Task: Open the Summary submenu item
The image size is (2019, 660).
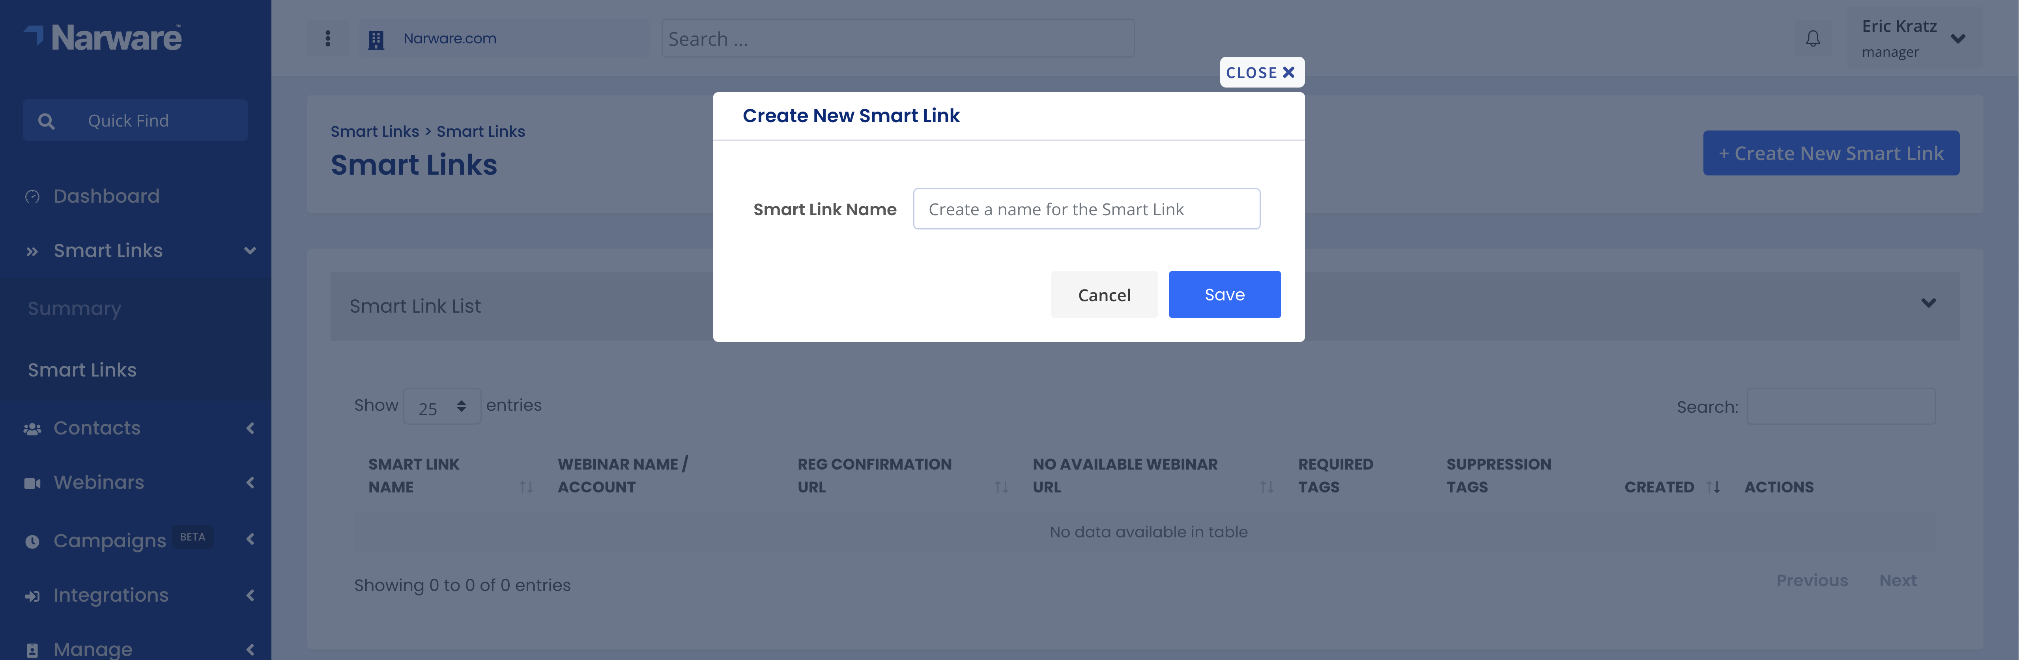Action: [75, 308]
